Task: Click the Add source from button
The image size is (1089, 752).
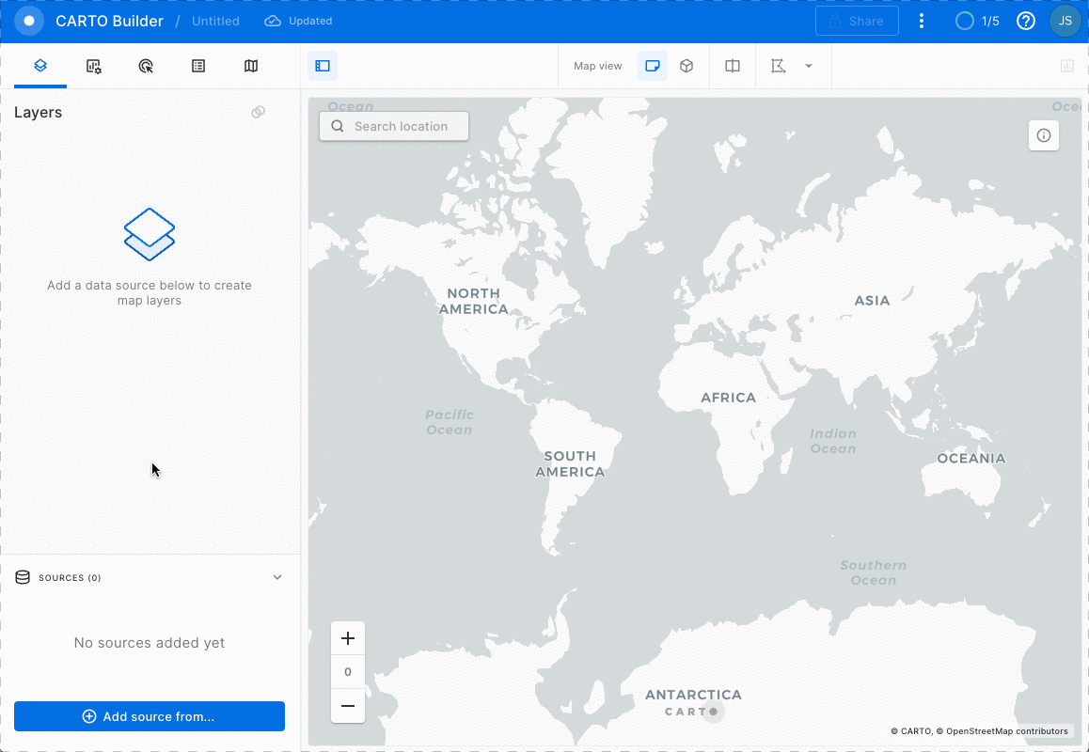Action: 149,715
